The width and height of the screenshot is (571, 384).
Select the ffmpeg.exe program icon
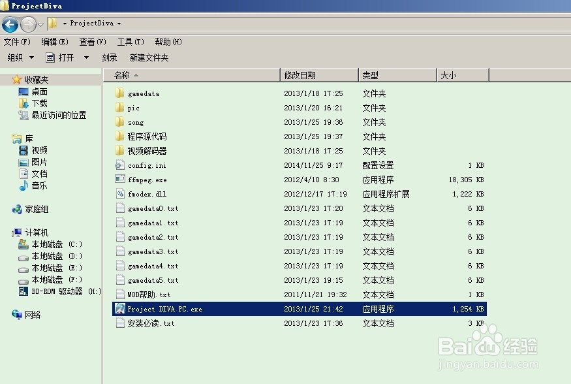(121, 180)
